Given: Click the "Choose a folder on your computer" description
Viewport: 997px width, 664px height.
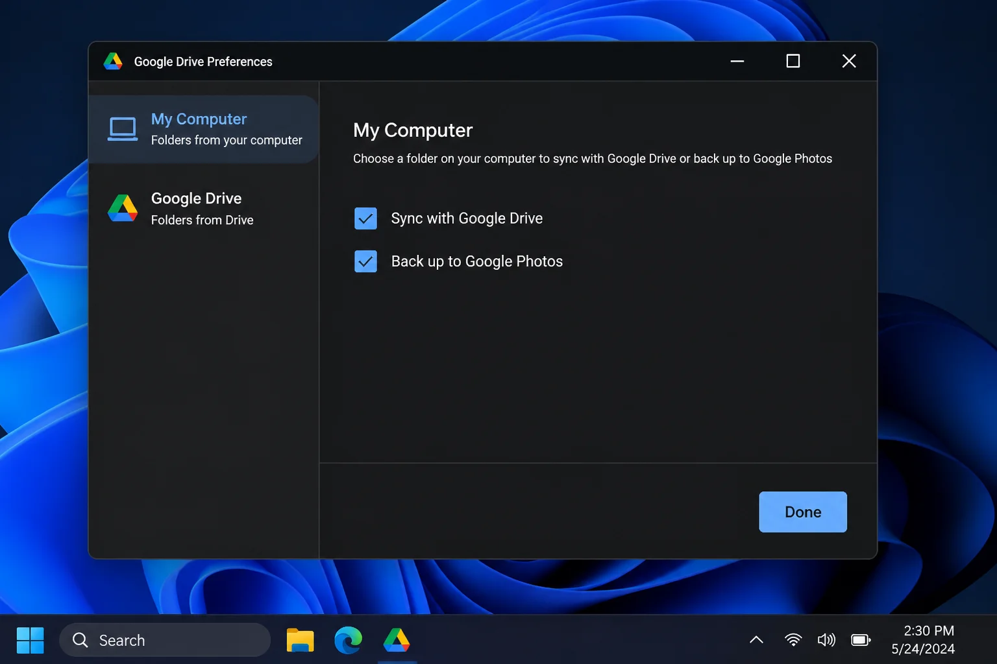Looking at the screenshot, I should click(x=593, y=159).
